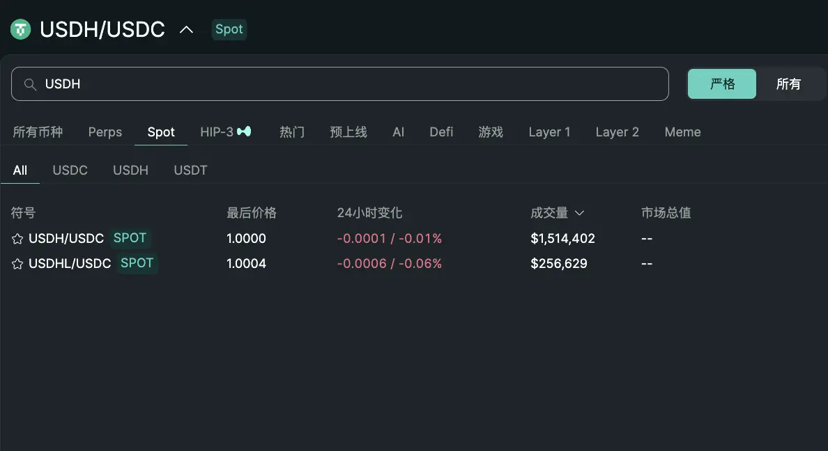828x451 pixels.
Task: Switch to 所有 search filter mode
Action: pos(788,83)
